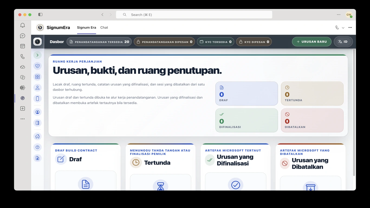370x208 pixels.
Task: Click Penandatanganan Tersedia 20 pill
Action: point(99,42)
